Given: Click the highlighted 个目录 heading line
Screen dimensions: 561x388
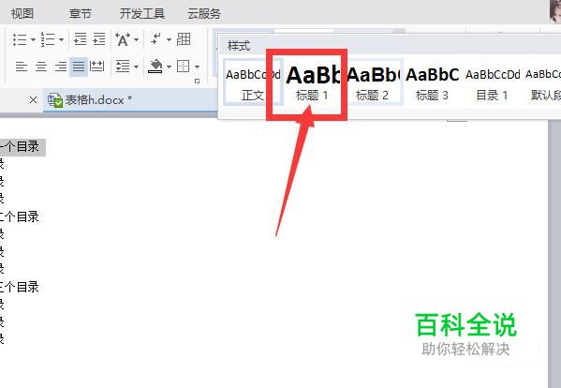Looking at the screenshot, I should 22,147.
